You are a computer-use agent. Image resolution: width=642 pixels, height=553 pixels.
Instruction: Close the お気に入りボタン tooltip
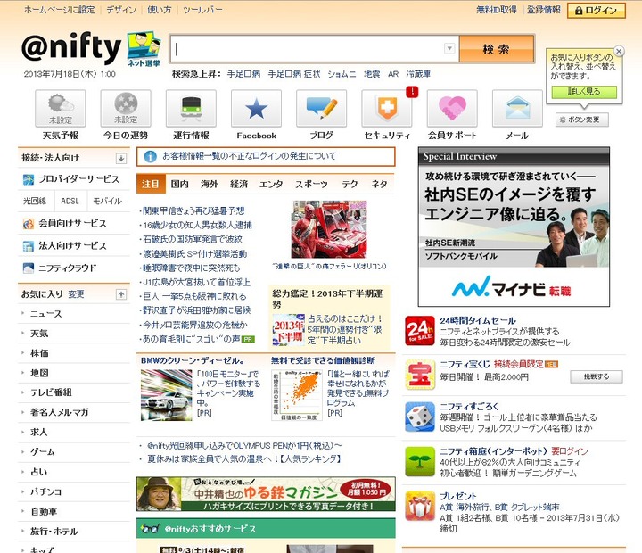619,51
